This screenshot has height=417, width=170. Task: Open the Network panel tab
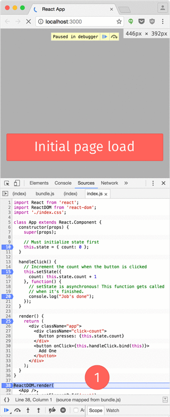(x=109, y=183)
